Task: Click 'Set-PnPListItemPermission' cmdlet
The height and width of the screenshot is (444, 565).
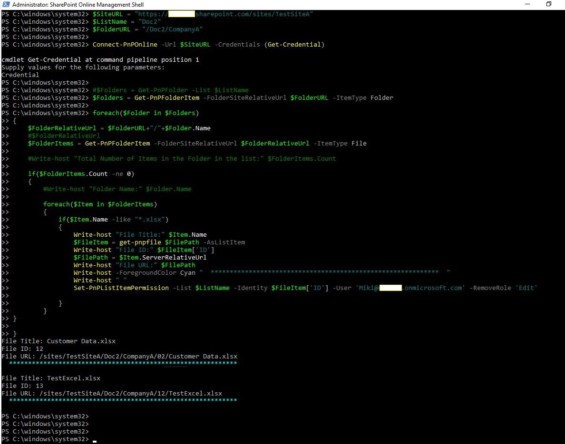Action: (x=121, y=288)
